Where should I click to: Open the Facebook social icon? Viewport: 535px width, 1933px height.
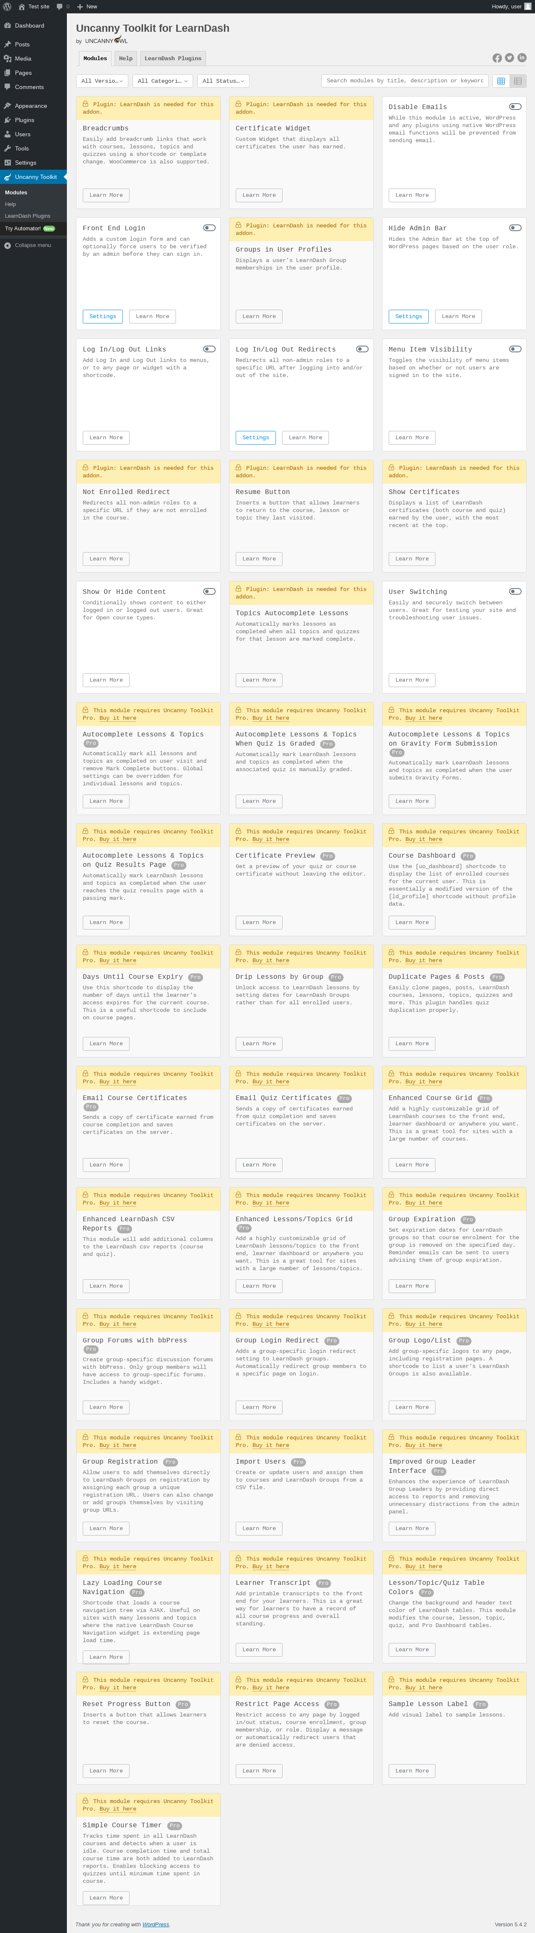coord(497,58)
